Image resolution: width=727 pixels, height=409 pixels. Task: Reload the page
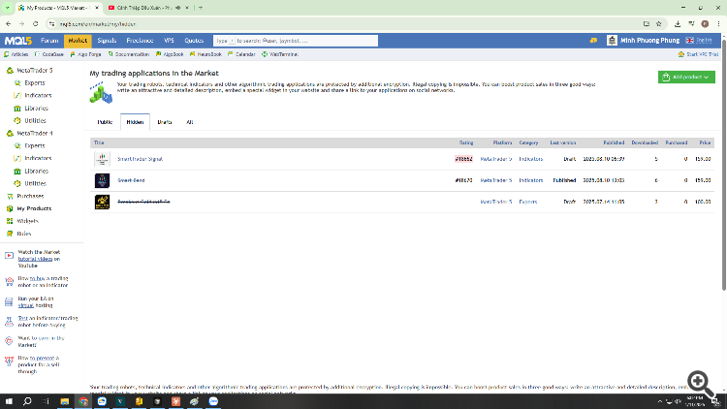pyautogui.click(x=35, y=23)
